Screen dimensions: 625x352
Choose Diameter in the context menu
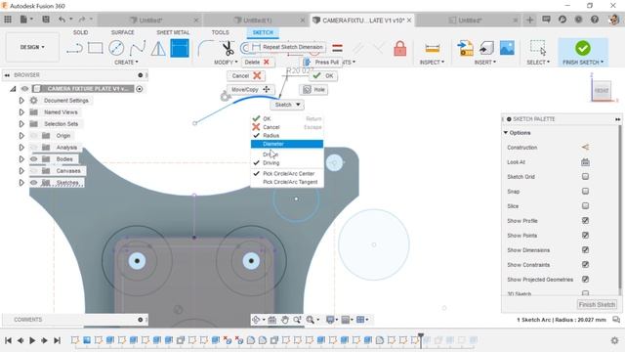point(286,144)
